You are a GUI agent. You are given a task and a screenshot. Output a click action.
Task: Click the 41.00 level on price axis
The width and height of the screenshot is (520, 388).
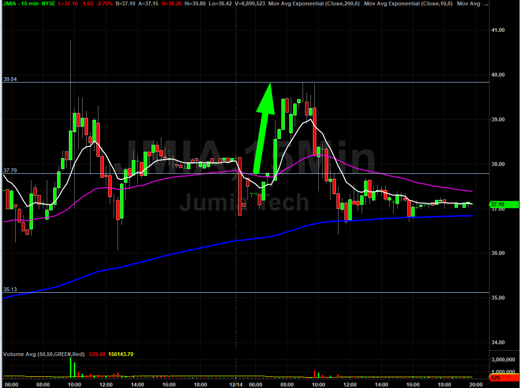(498, 30)
